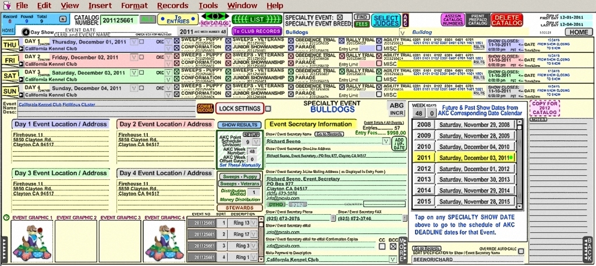Open the File menu
The width and height of the screenshot is (596, 266).
pyautogui.click(x=22, y=6)
